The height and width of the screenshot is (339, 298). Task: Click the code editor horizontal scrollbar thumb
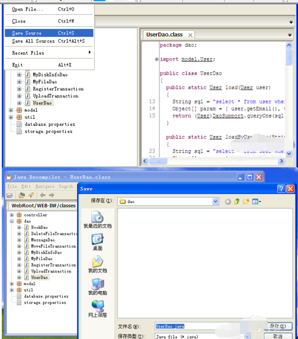point(158,161)
